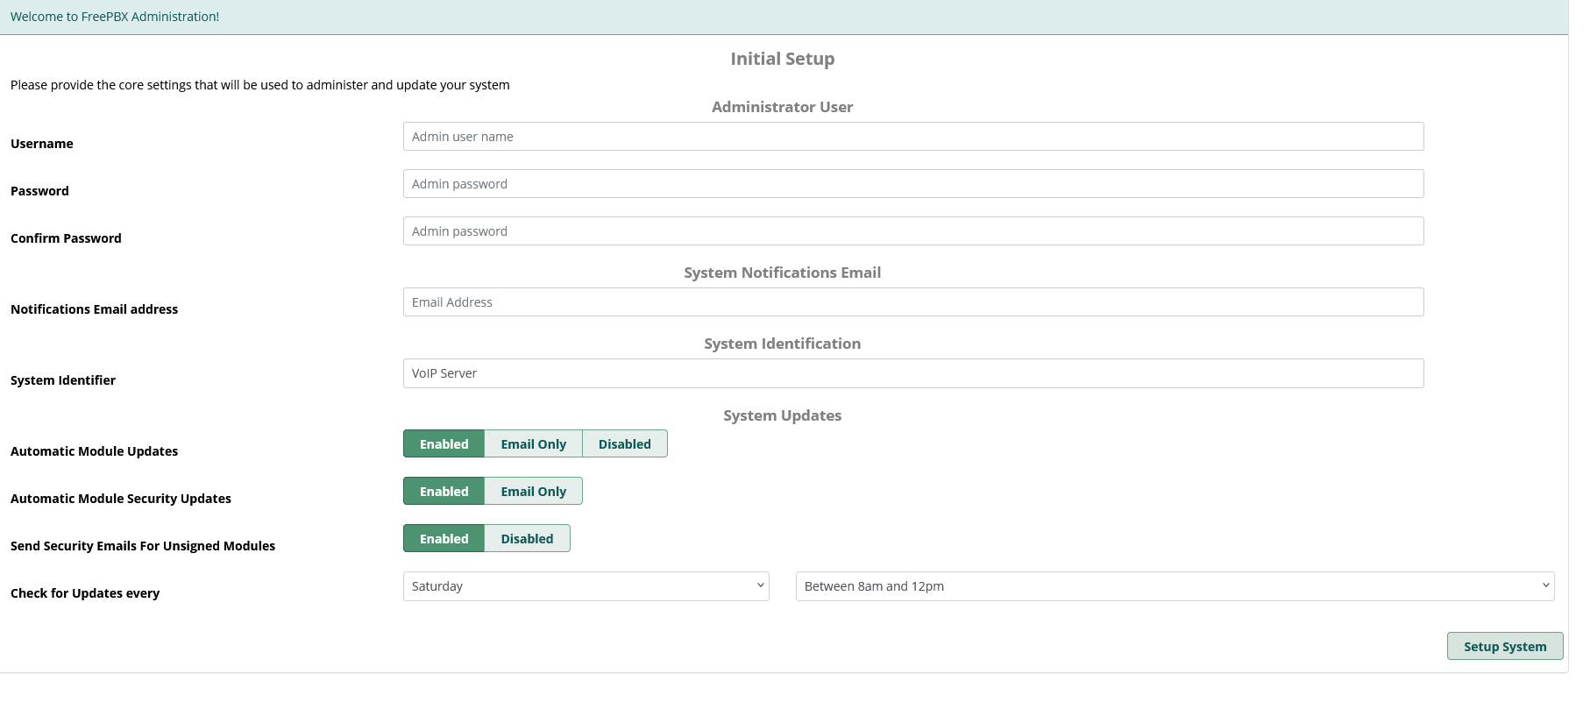This screenshot has width=1590, height=702.
Task: Click the Username input field
Action: tap(912, 137)
